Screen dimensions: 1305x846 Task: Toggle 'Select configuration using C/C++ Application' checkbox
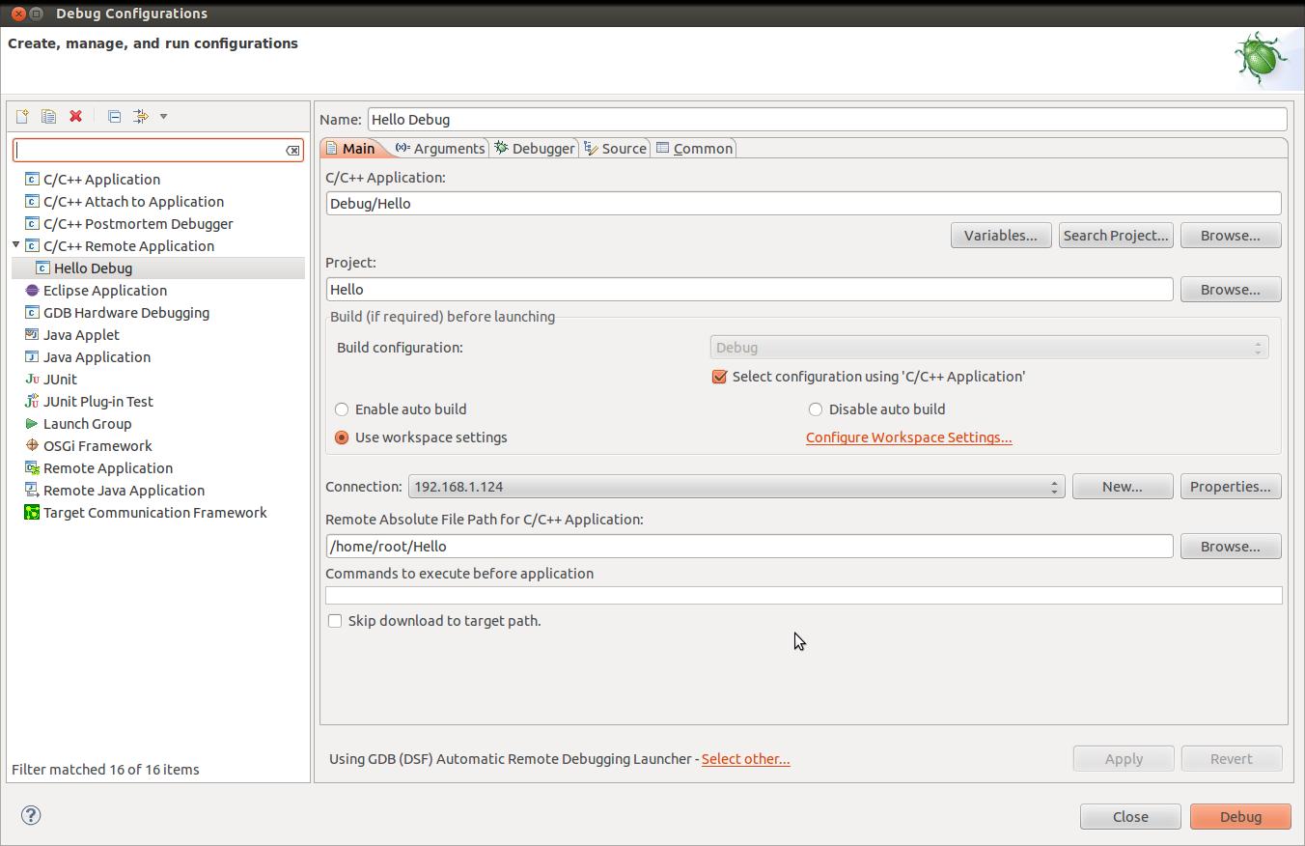pos(719,377)
